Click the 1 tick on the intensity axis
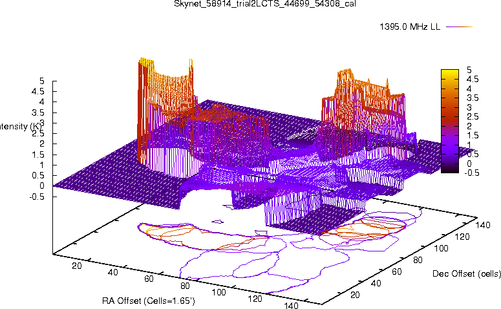The image size is (501, 309). (x=42, y=165)
